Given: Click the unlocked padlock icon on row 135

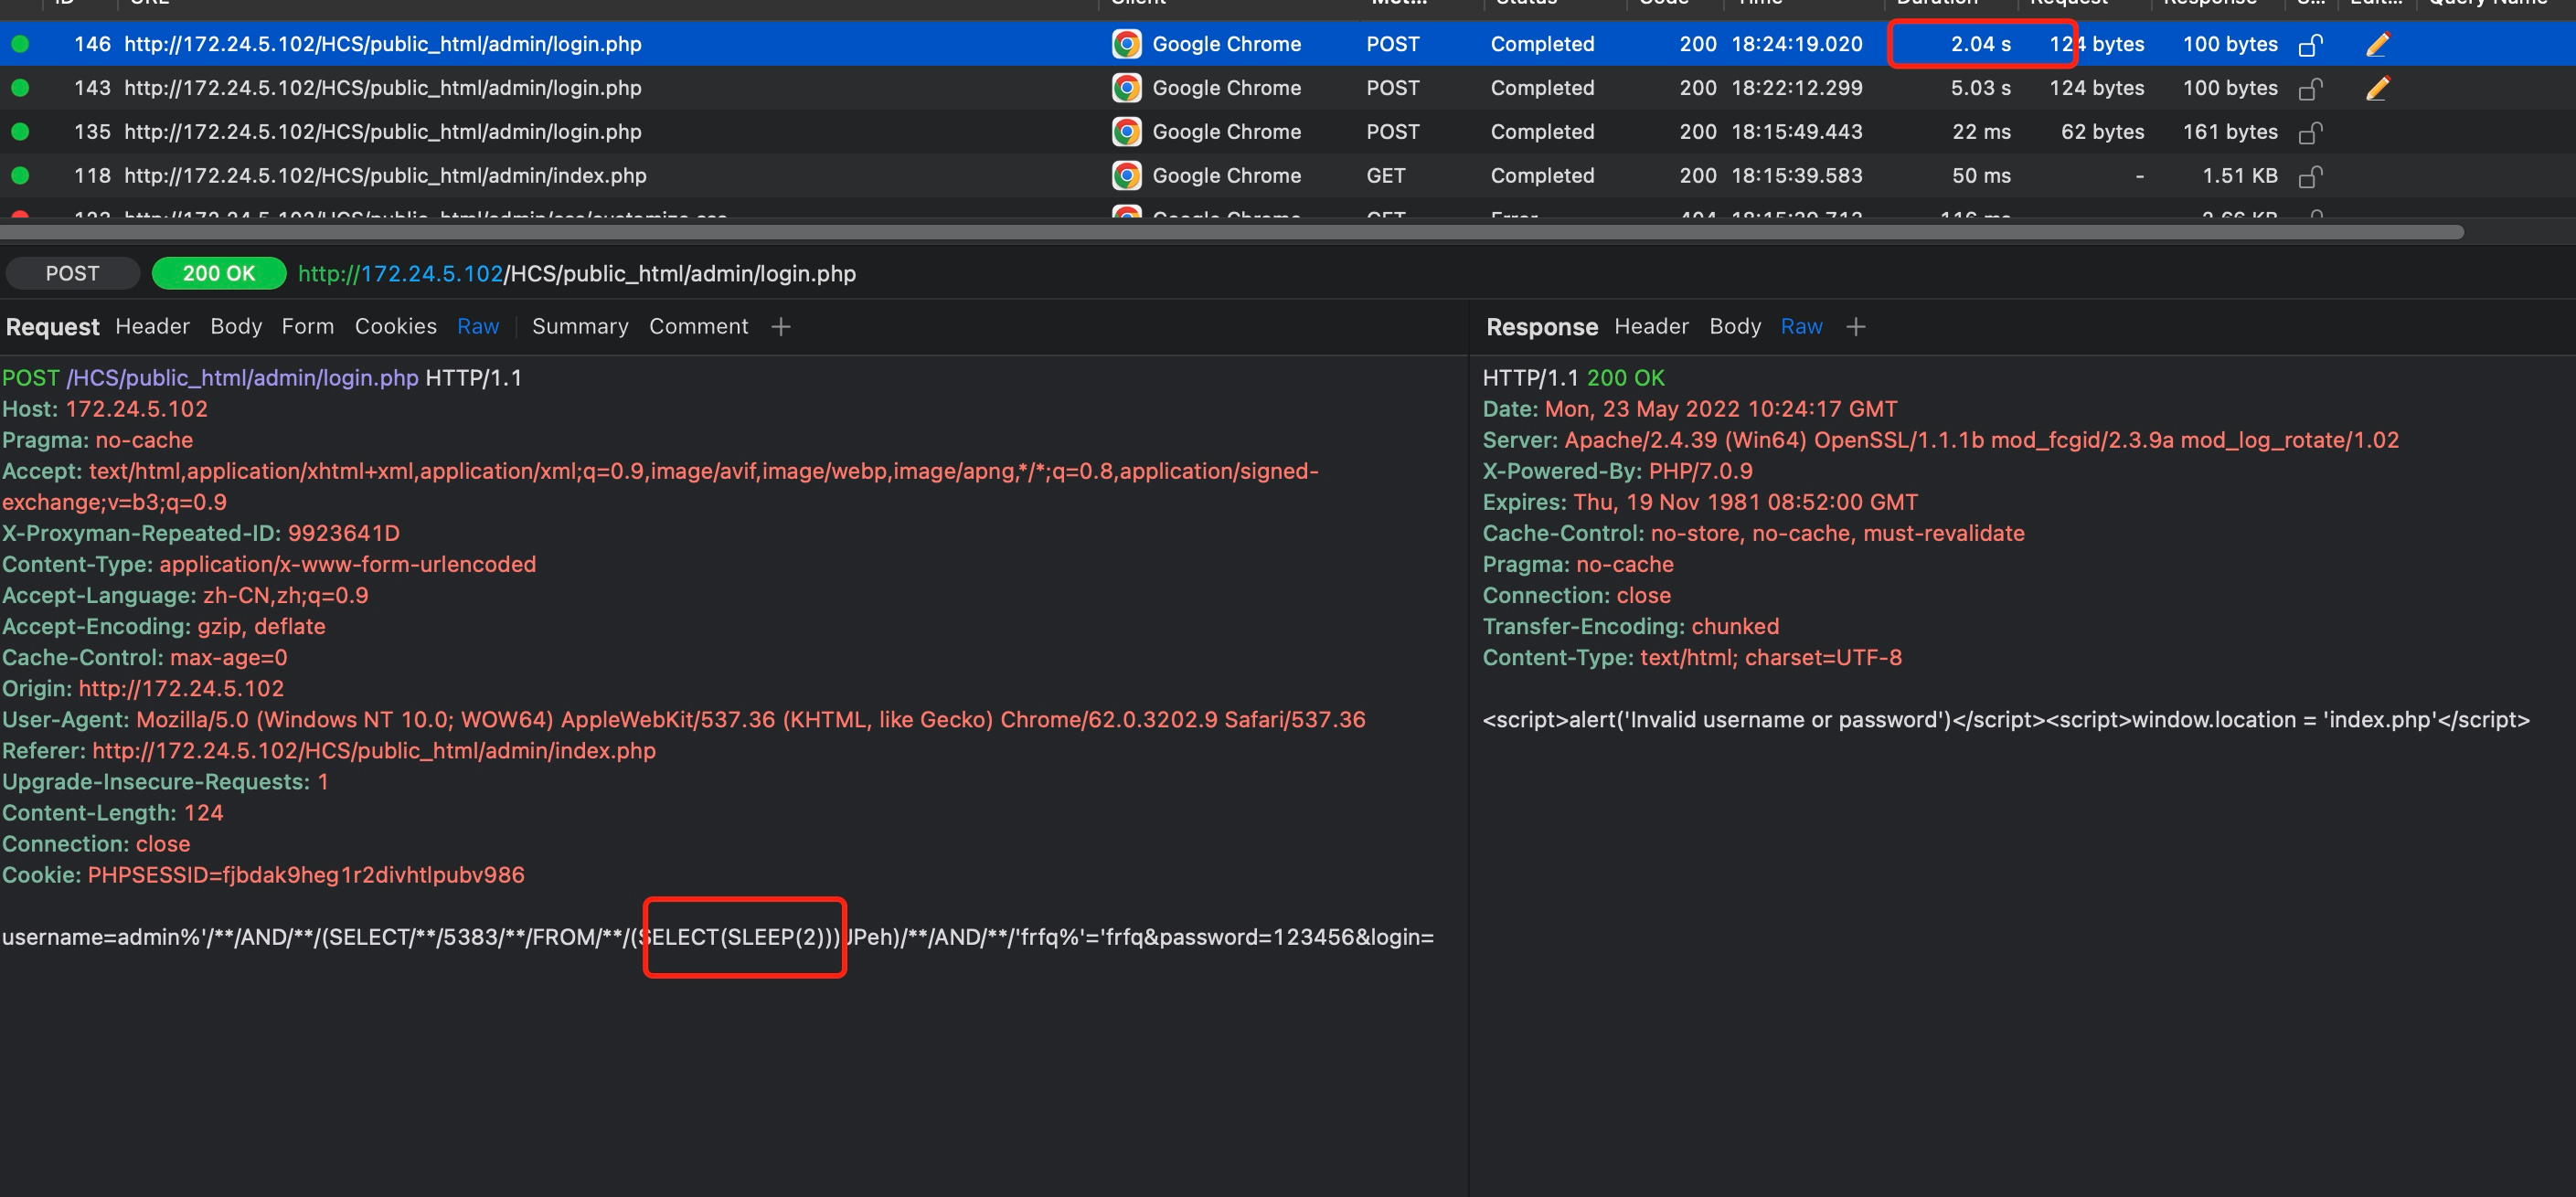Looking at the screenshot, I should click(2309, 132).
